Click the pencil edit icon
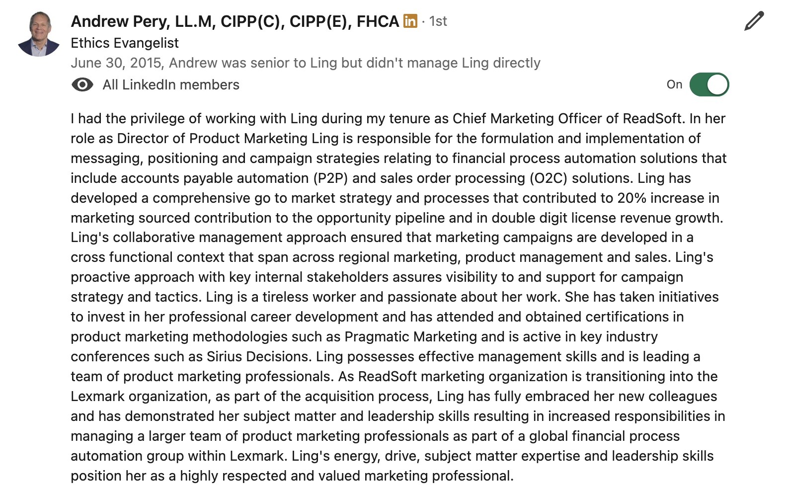Image resolution: width=785 pixels, height=490 pixels. click(x=754, y=22)
